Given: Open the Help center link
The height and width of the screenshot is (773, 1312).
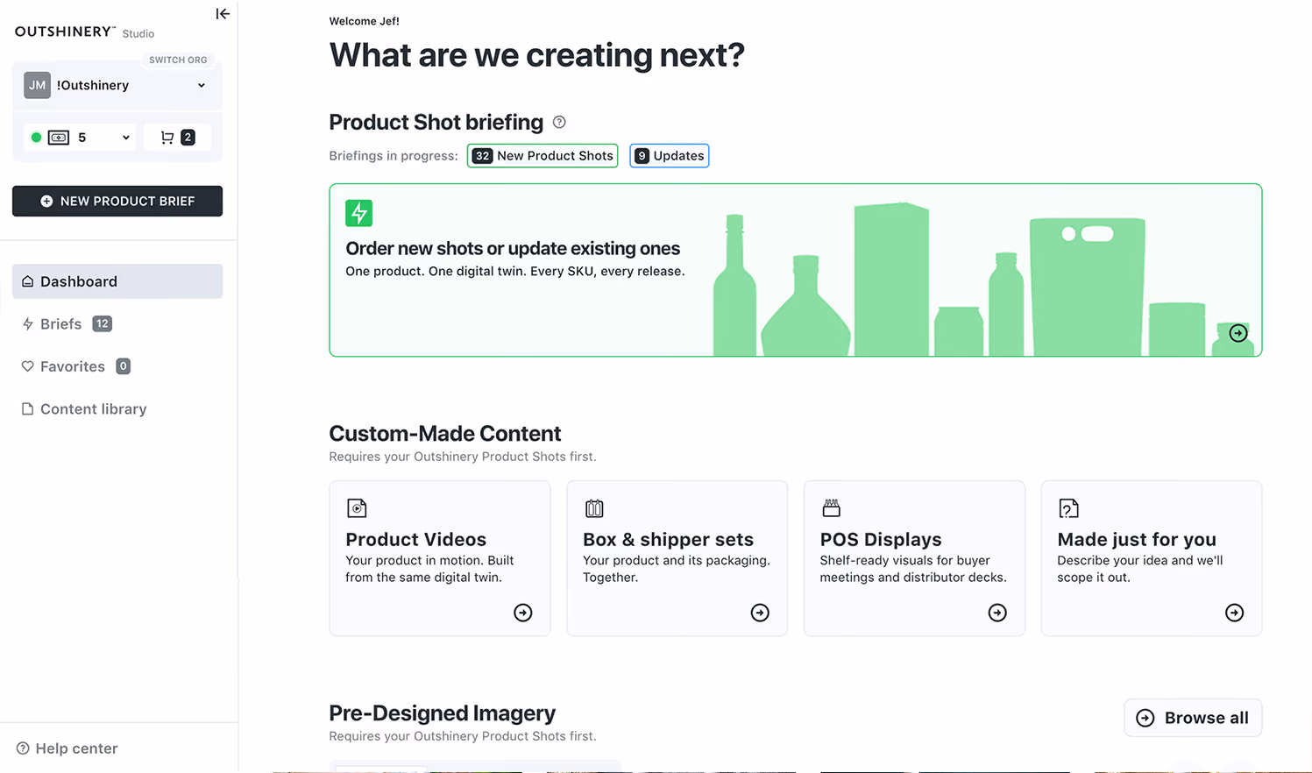Looking at the screenshot, I should [x=67, y=748].
